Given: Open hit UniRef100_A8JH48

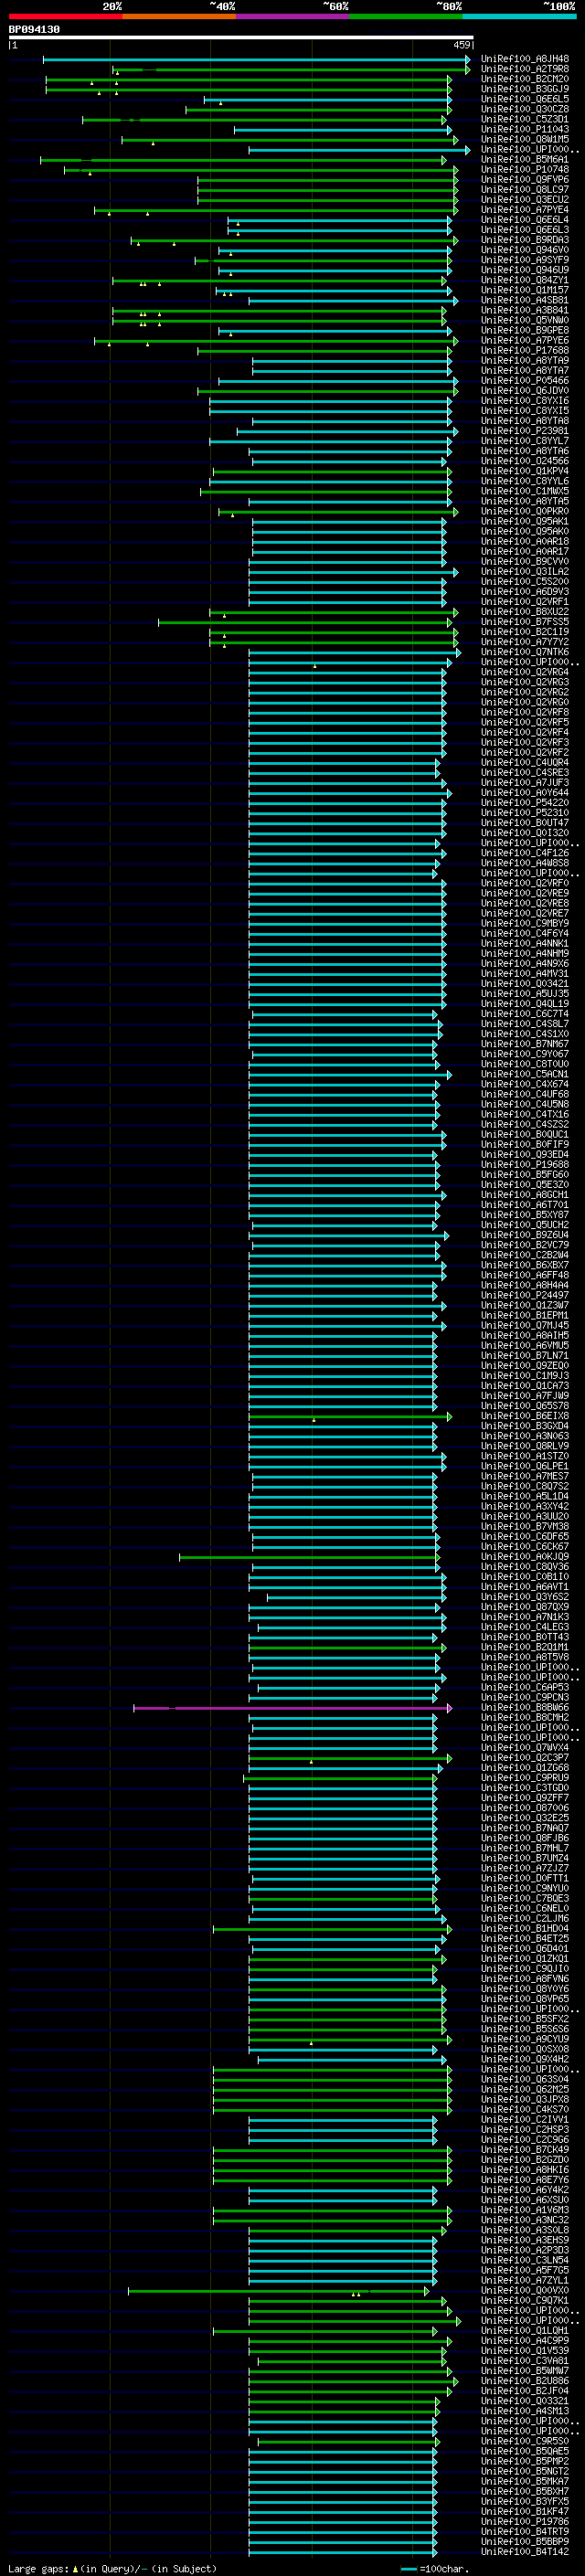Looking at the screenshot, I should tap(525, 59).
